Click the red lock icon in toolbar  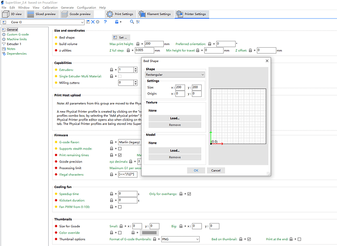tap(117, 22)
